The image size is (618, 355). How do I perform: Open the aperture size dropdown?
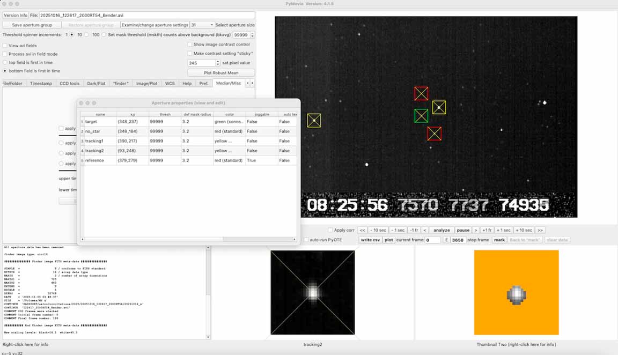point(202,25)
